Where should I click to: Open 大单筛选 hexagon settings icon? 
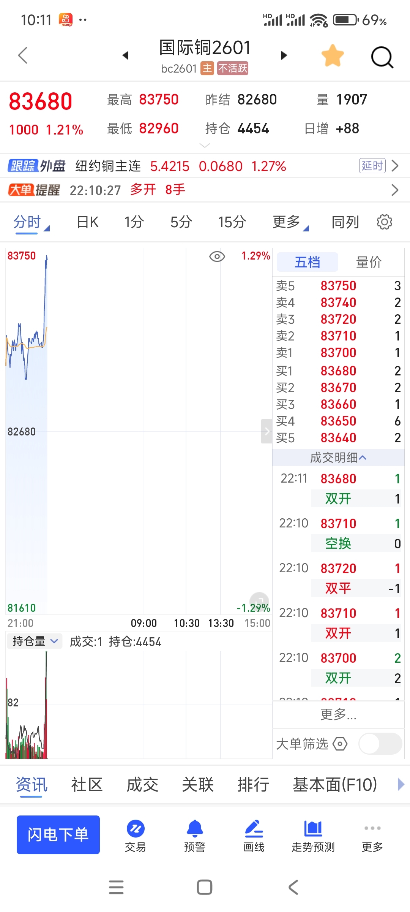[340, 744]
